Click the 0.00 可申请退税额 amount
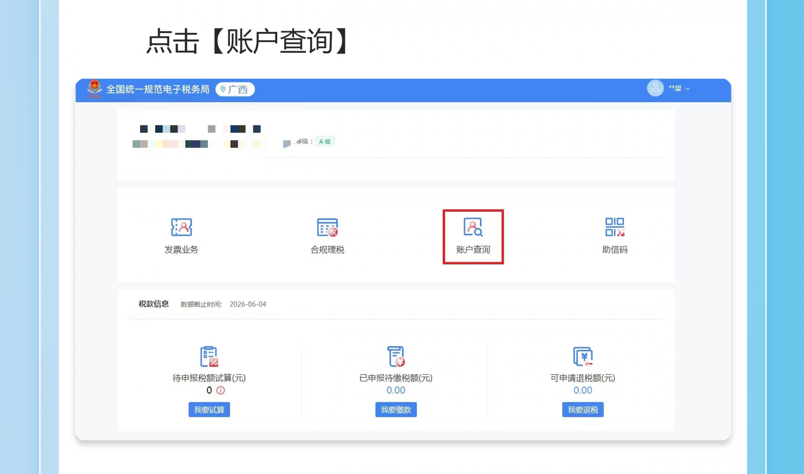 (x=582, y=390)
